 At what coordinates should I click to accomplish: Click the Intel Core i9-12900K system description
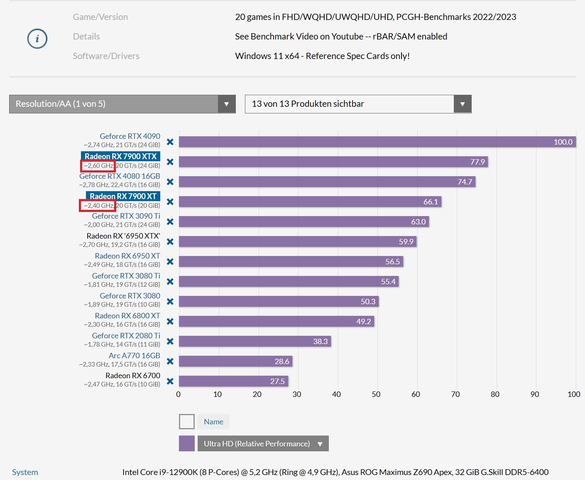(x=335, y=472)
